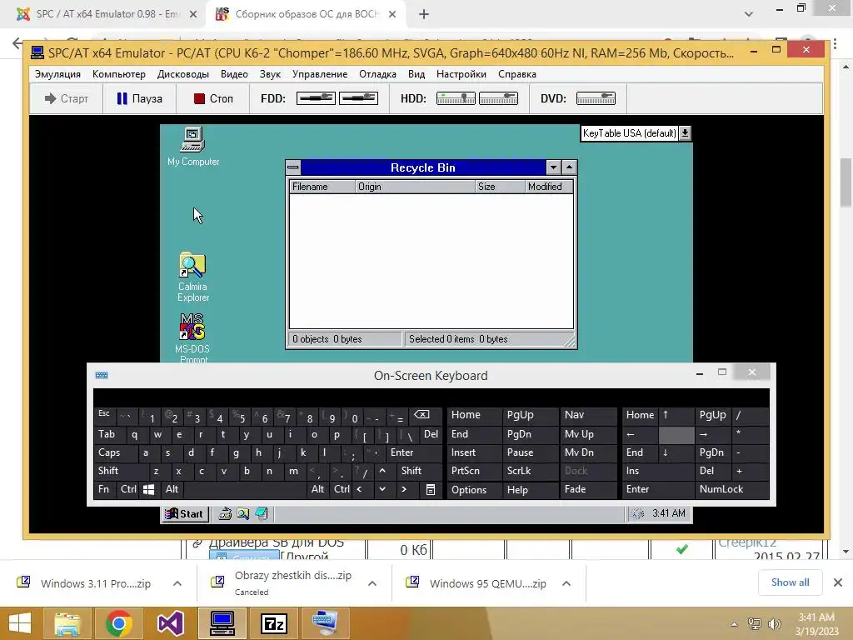Click Recycle Bin control-menu box
This screenshot has height=640, width=853.
click(292, 167)
